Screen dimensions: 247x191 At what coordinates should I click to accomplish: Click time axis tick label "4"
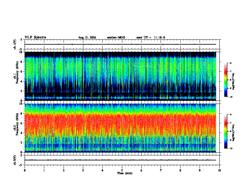[x=103, y=170]
